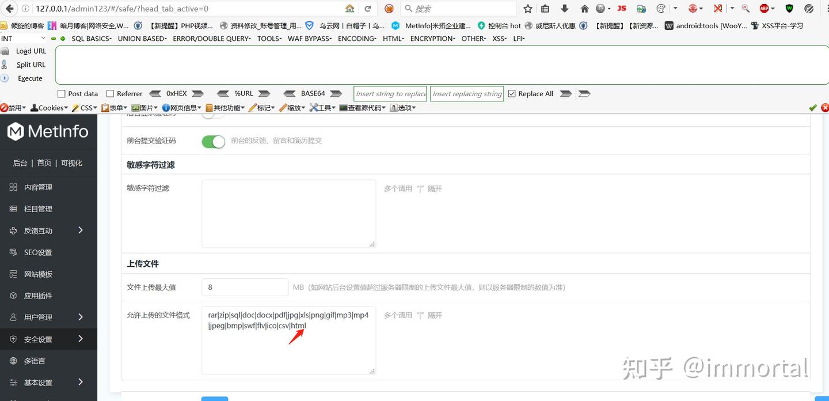The image size is (829, 401).
Task: Open the UNION BASED menu
Action: [x=142, y=39]
